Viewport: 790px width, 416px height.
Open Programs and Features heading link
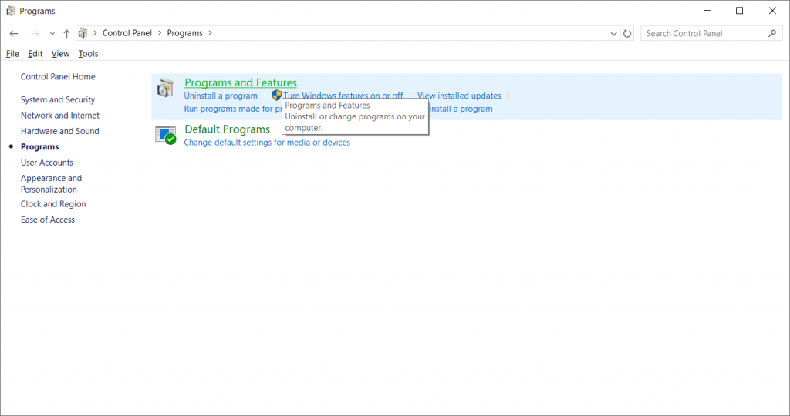pyautogui.click(x=241, y=82)
